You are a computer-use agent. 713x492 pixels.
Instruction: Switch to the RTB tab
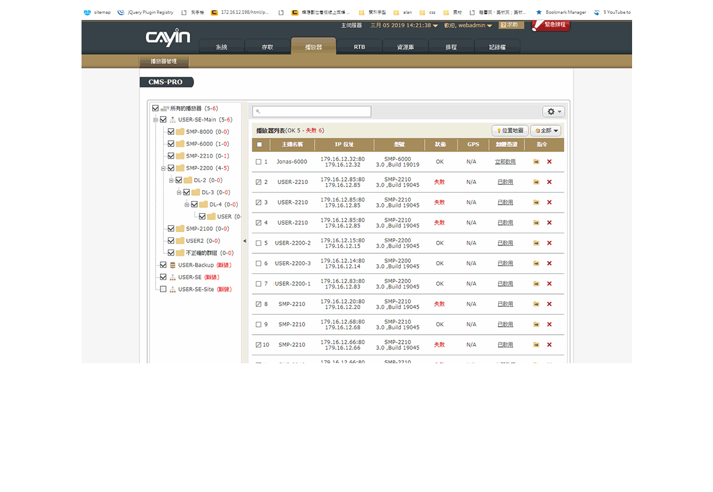coord(360,47)
